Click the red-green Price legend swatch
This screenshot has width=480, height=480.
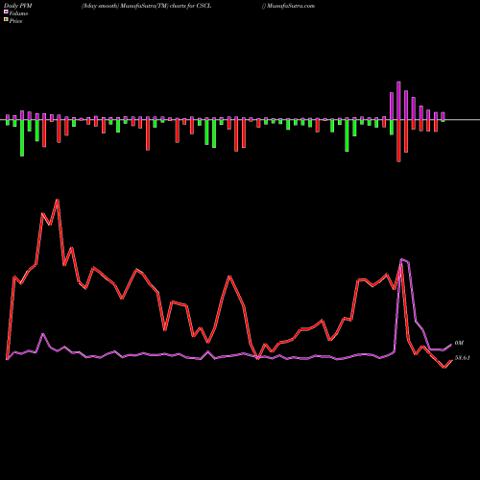[6, 20]
